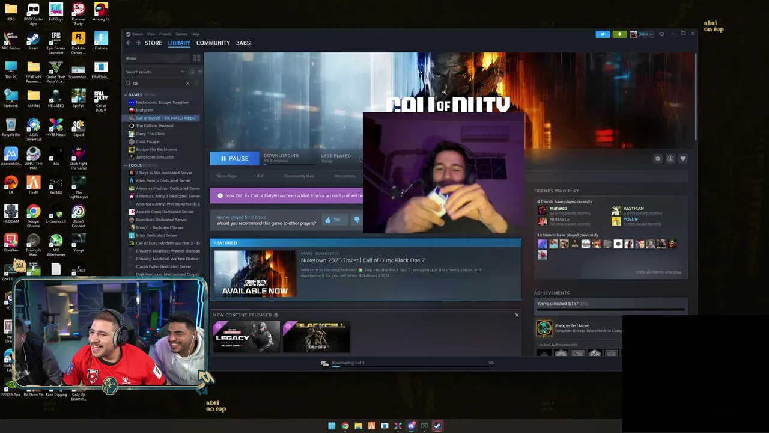Open Rockstar Games desktop shortcut
This screenshot has width=769, height=433.
pyautogui.click(x=78, y=44)
